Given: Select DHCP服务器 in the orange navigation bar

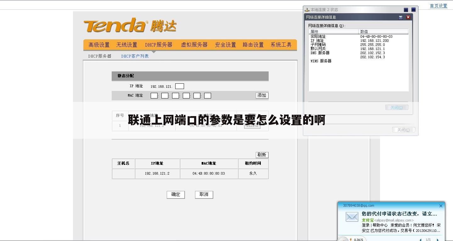Looking at the screenshot, I should (x=159, y=45).
